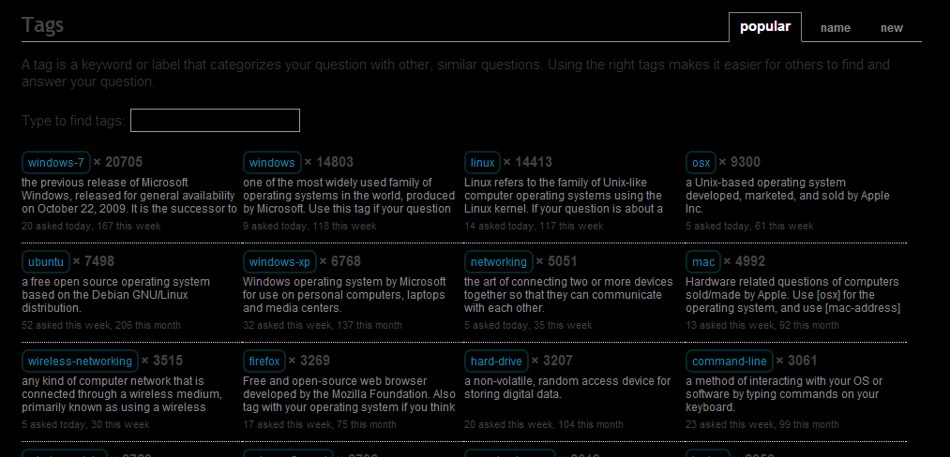Open the ubuntu tag
Viewport: 950px width, 457px height.
point(45,261)
